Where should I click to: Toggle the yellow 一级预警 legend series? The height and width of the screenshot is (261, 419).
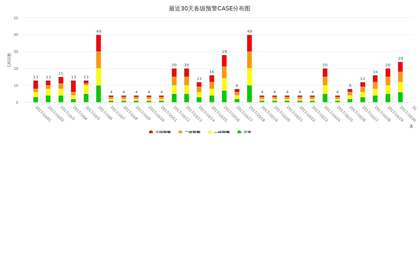[219, 132]
